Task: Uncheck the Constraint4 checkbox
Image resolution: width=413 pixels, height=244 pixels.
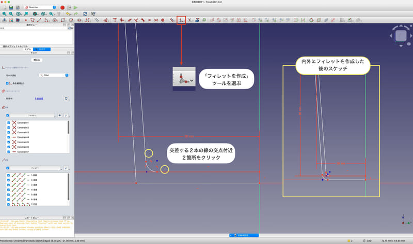Action: coord(8,137)
